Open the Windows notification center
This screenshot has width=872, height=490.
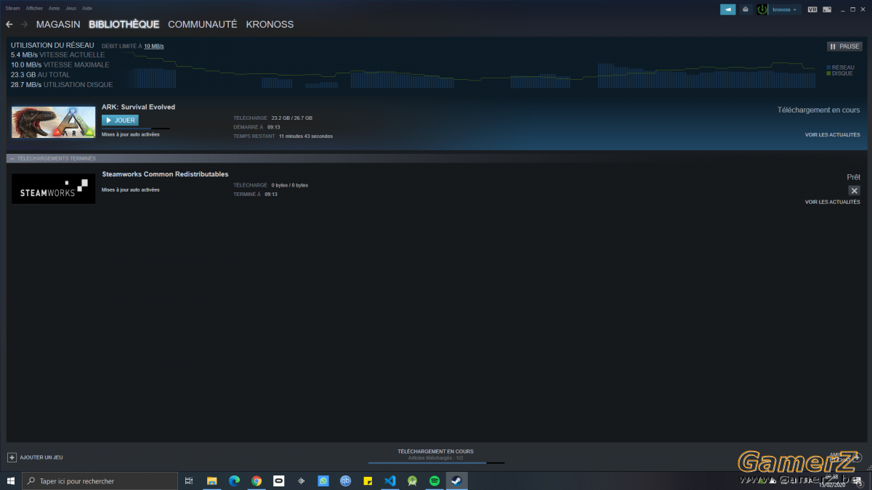(857, 481)
